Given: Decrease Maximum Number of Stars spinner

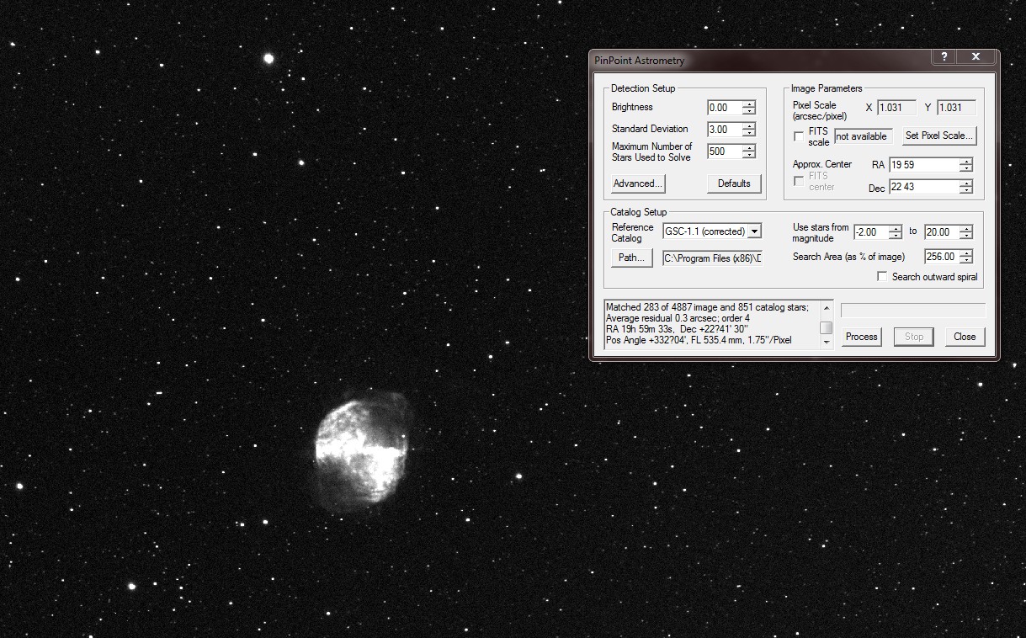Looking at the screenshot, I should point(749,155).
